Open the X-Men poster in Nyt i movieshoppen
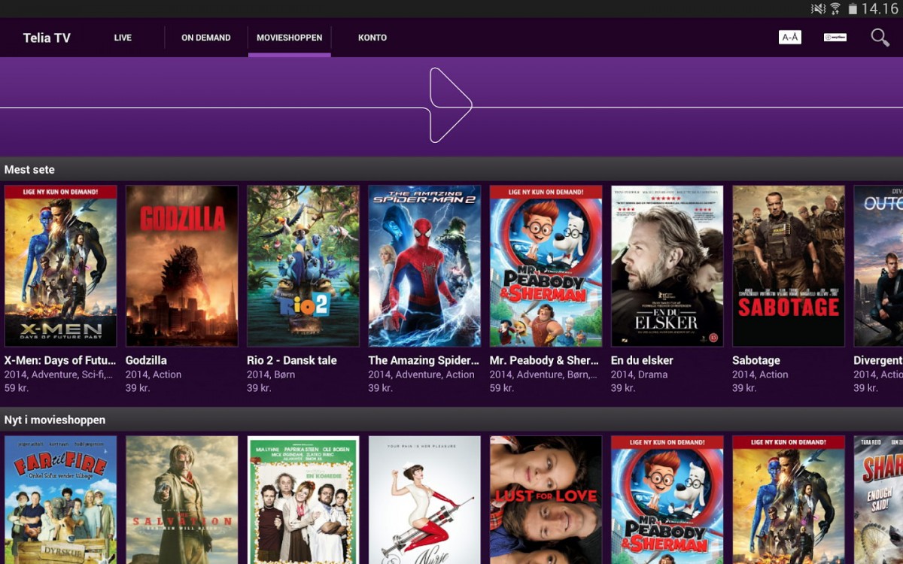Screen dimensions: 903x564 789,500
